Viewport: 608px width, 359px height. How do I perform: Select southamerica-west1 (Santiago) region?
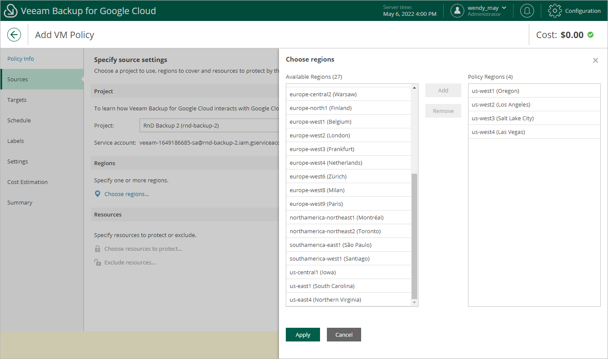click(348, 258)
